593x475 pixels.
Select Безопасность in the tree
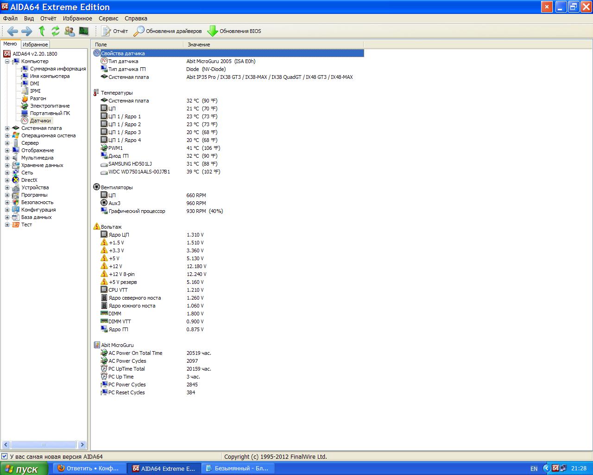point(37,202)
